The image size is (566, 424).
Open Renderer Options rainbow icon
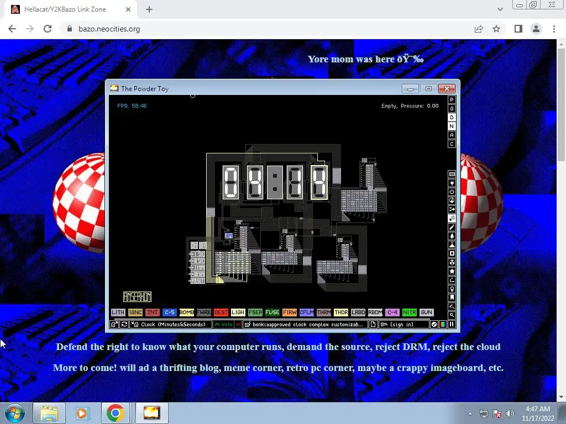(443, 324)
